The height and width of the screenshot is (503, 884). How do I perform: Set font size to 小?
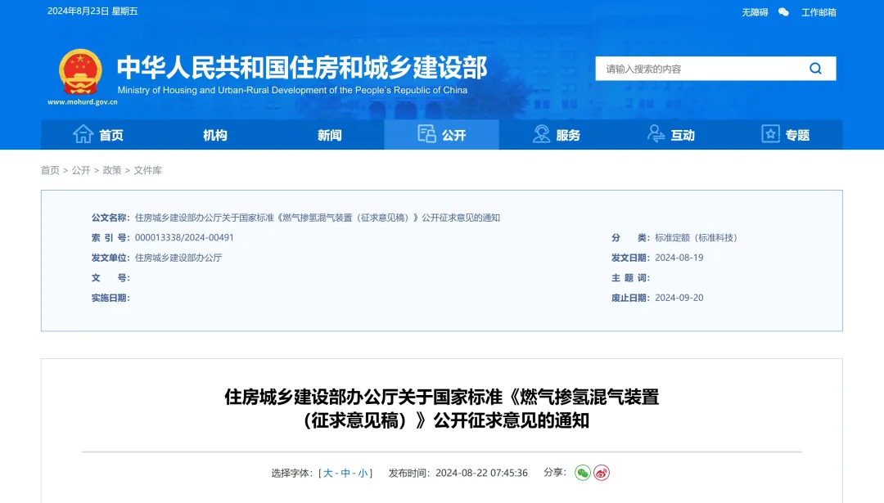click(x=363, y=473)
